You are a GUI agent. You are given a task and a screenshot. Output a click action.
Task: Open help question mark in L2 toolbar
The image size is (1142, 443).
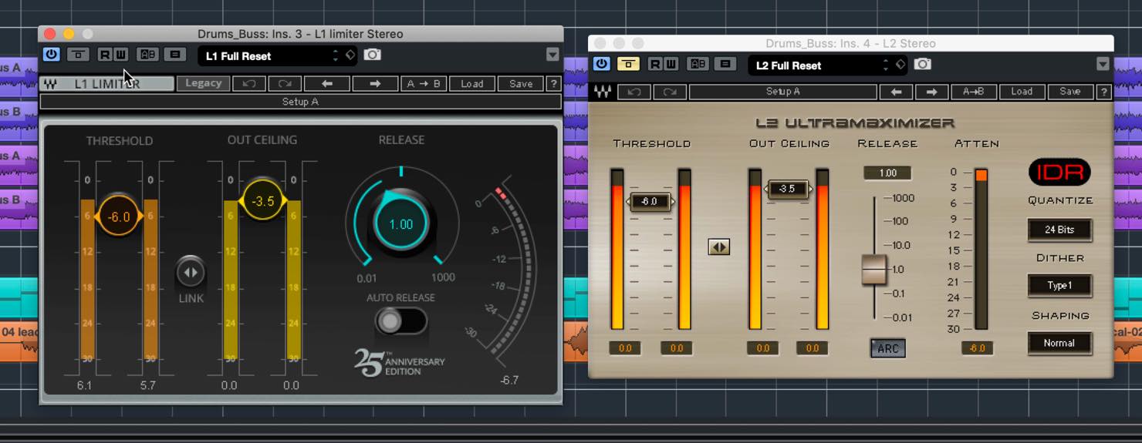(1104, 92)
